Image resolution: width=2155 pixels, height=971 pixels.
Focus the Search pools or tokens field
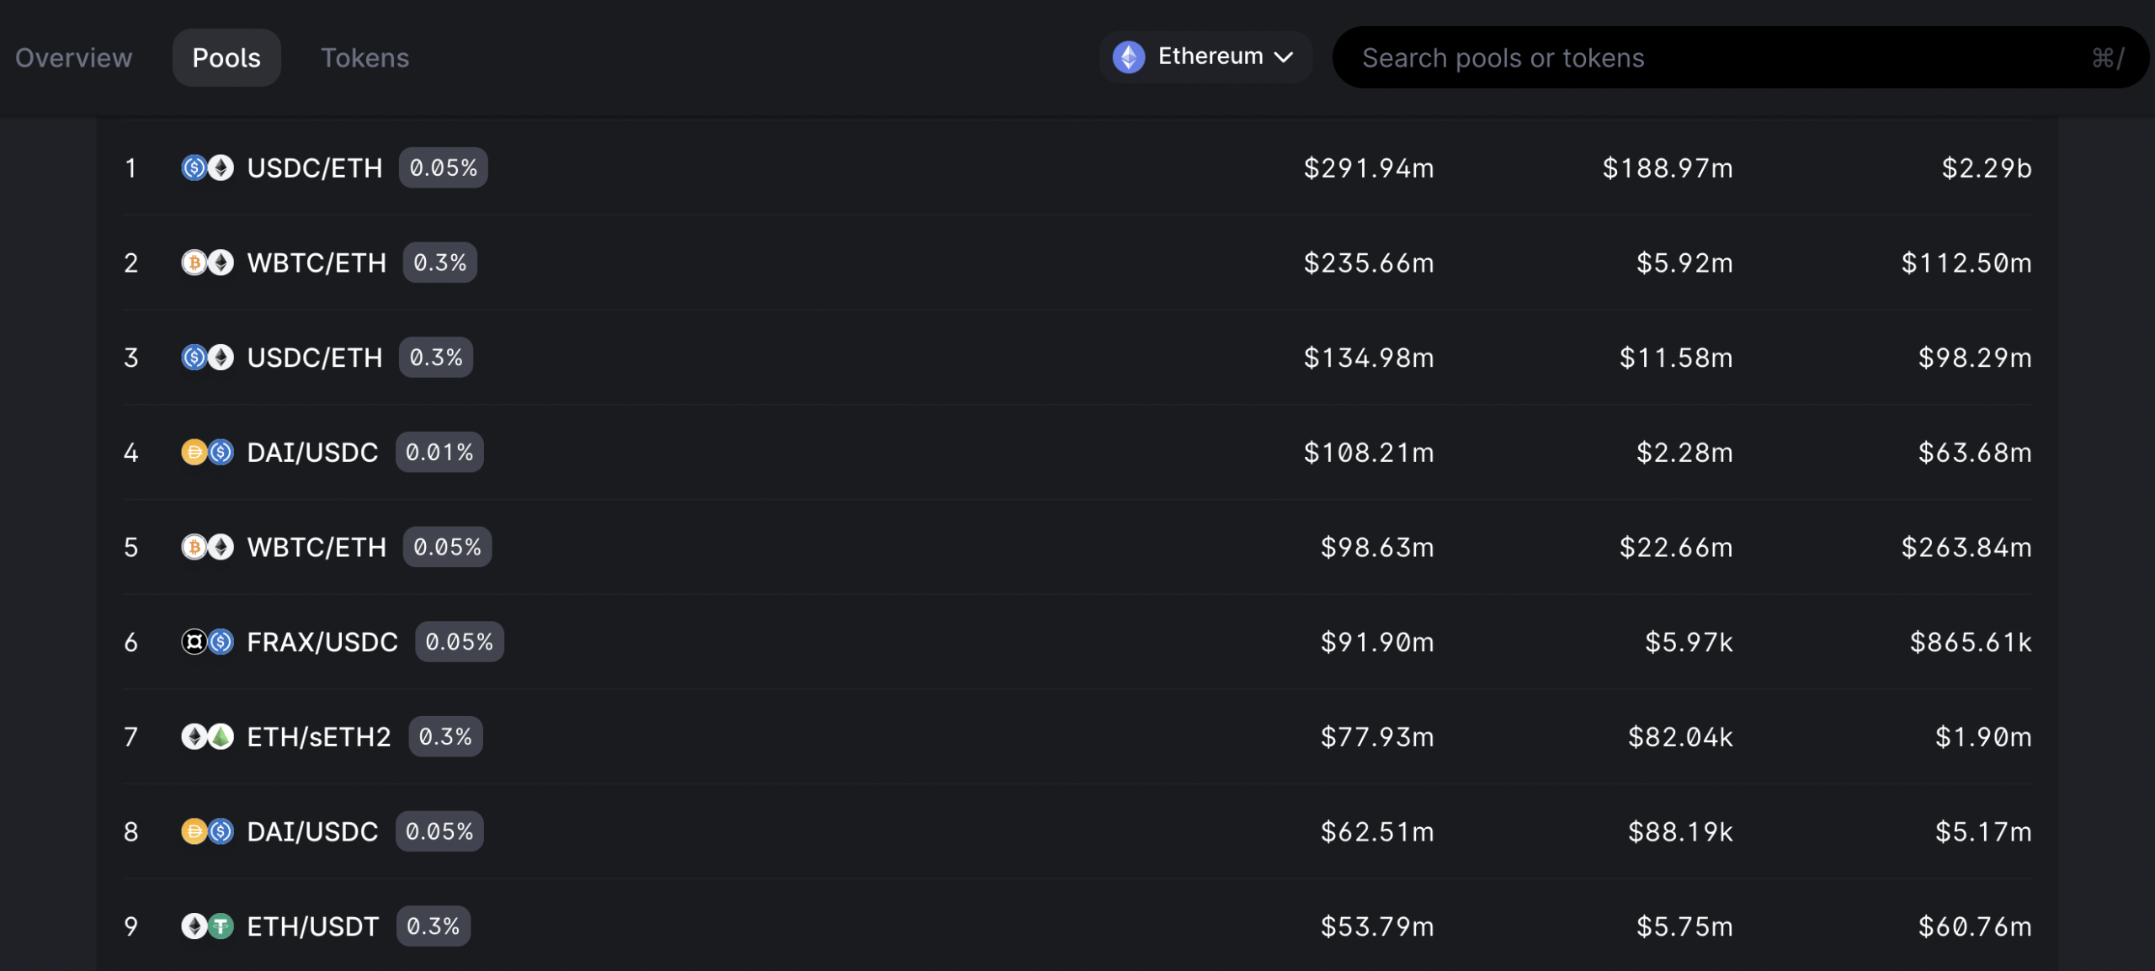[1740, 57]
